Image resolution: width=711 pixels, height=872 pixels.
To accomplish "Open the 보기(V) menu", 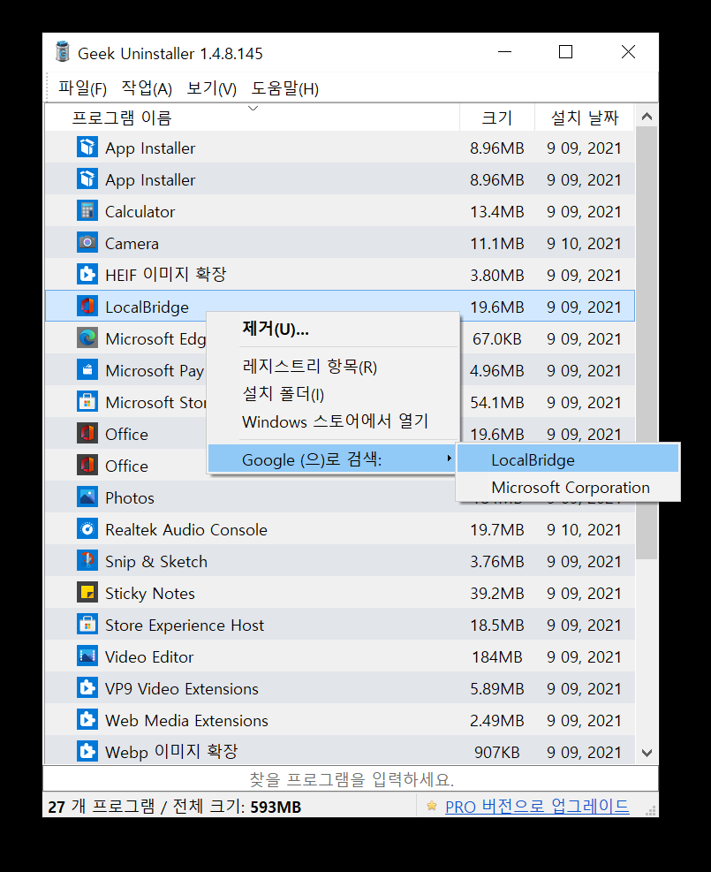I will pyautogui.click(x=212, y=87).
